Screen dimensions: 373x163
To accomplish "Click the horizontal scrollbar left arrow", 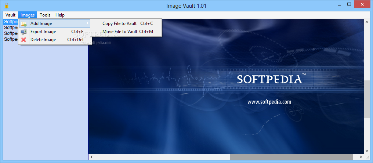I will pos(91,157).
